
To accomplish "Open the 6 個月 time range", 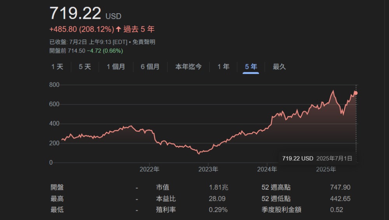I will (150, 67).
